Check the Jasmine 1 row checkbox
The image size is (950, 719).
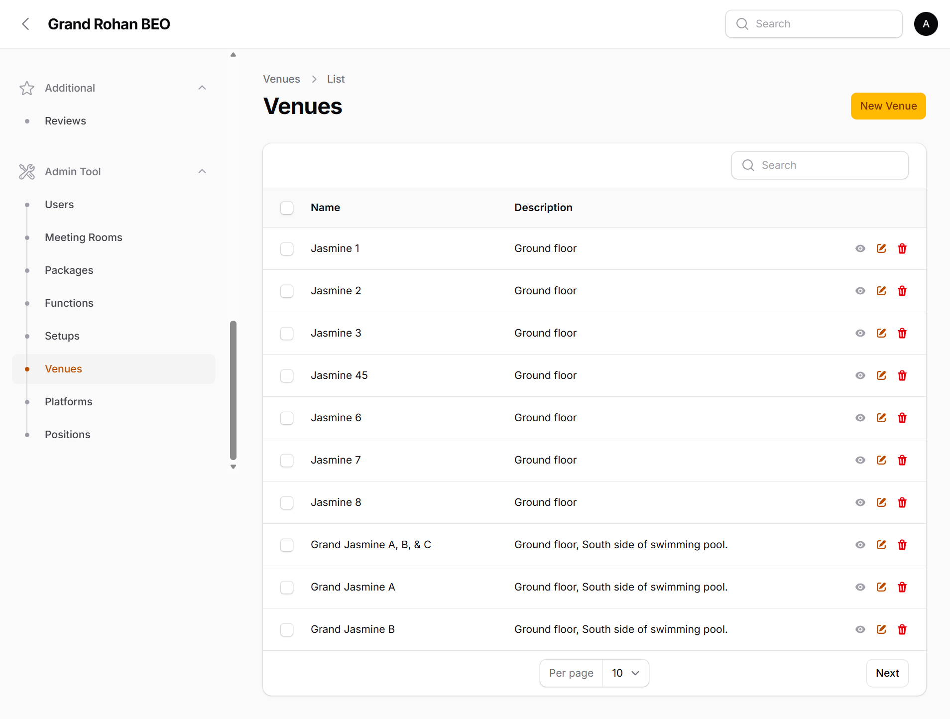pos(287,248)
